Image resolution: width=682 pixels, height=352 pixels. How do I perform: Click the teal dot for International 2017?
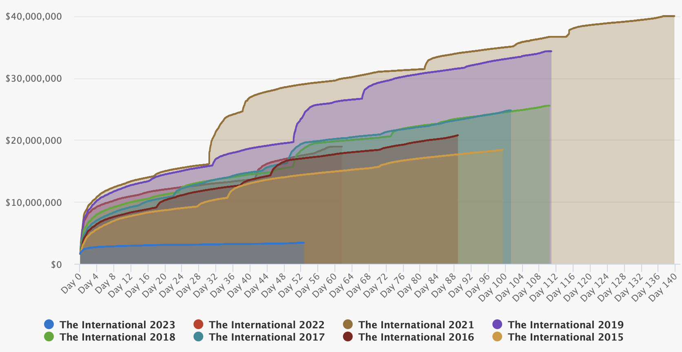pyautogui.click(x=198, y=337)
